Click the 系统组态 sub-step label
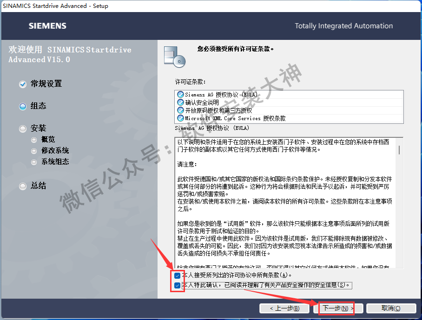 [x=55, y=161]
